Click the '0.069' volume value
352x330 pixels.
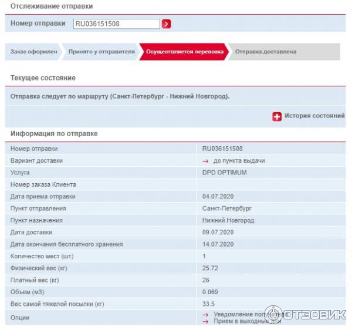click(x=210, y=292)
